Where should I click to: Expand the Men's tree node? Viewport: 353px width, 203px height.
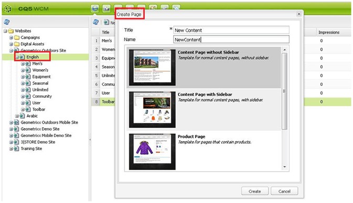(x=23, y=64)
